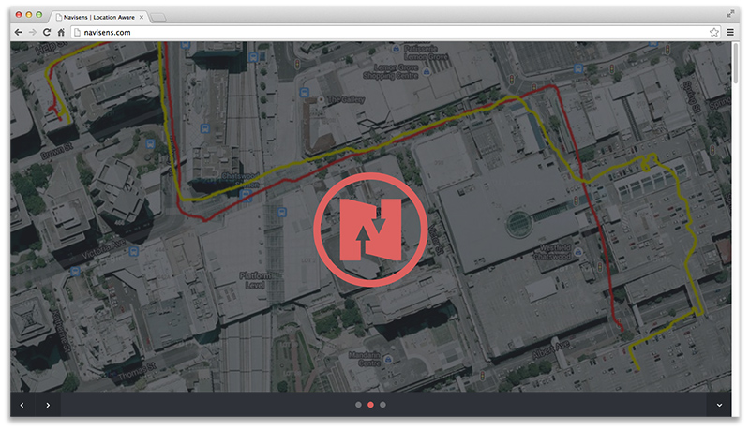Reload the navisens.com page

[x=46, y=32]
